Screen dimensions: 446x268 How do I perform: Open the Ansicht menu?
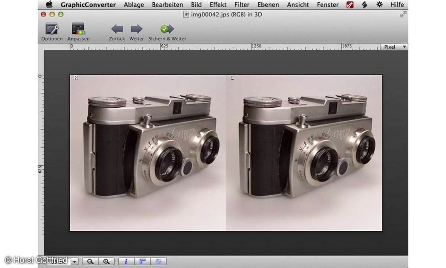[298, 5]
